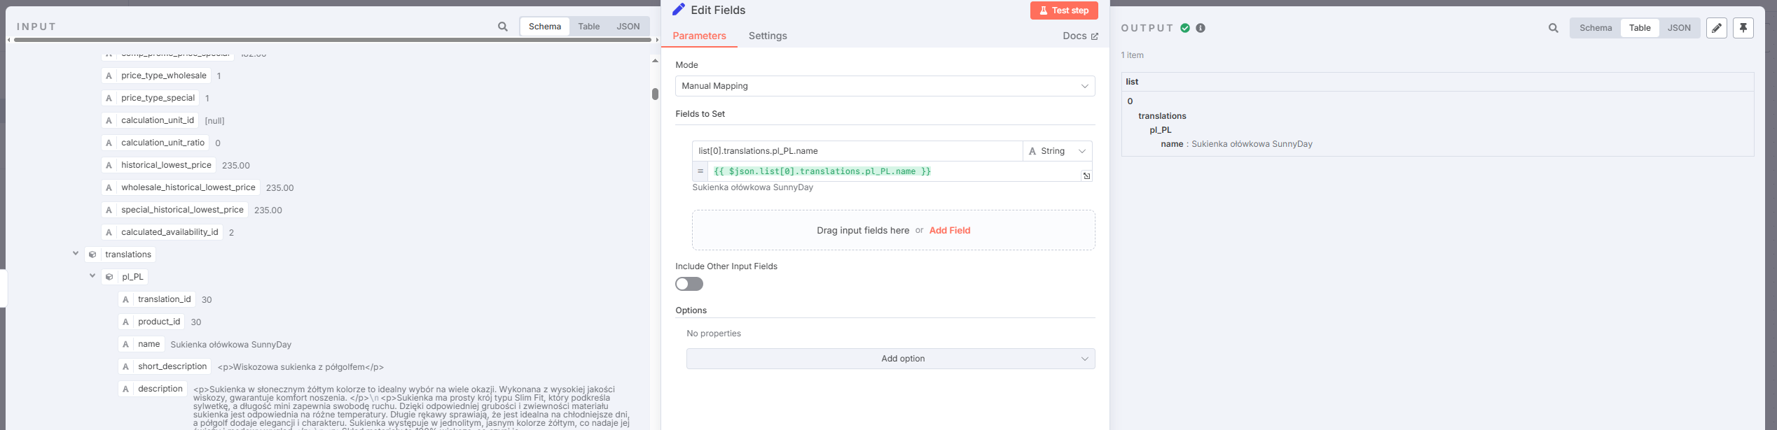Collapse the pl_PL tree node

point(92,275)
